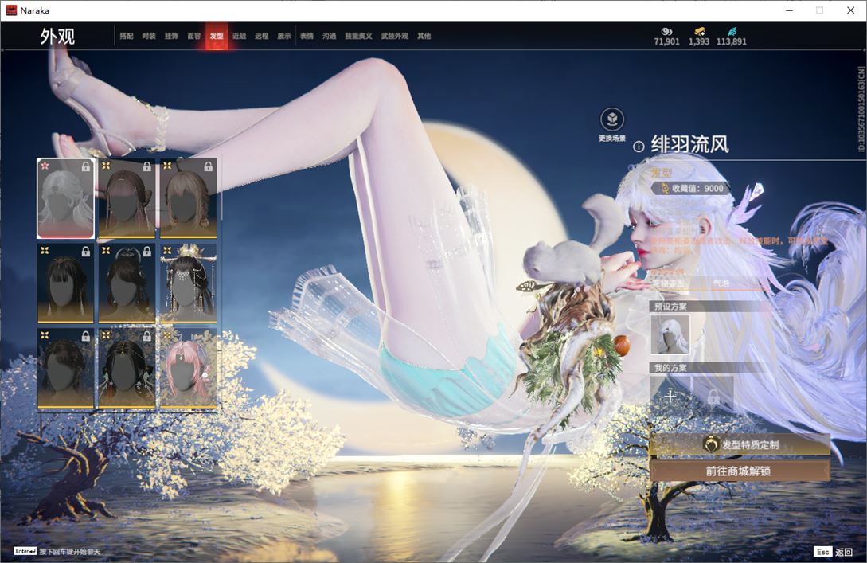Image resolution: width=867 pixels, height=563 pixels.
Task: Select the black hairstyle with straight bangs
Action: (x=66, y=283)
